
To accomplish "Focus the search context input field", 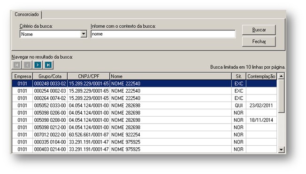I will (163, 34).
